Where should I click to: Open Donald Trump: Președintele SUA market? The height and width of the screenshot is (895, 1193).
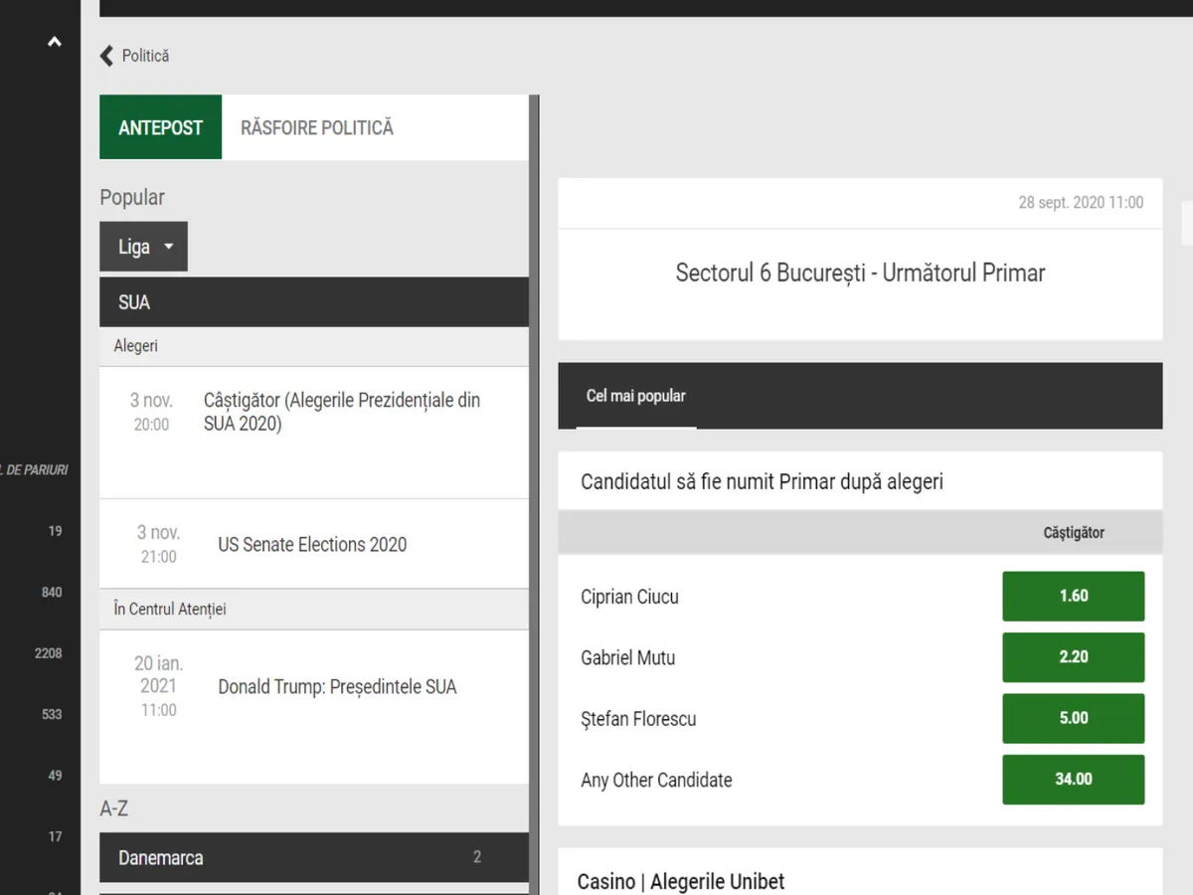click(337, 687)
